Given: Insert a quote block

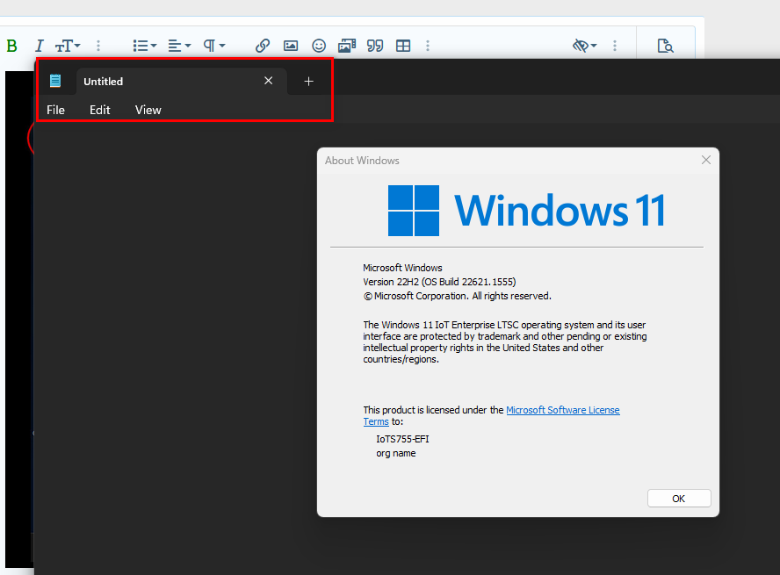Looking at the screenshot, I should click(x=375, y=46).
